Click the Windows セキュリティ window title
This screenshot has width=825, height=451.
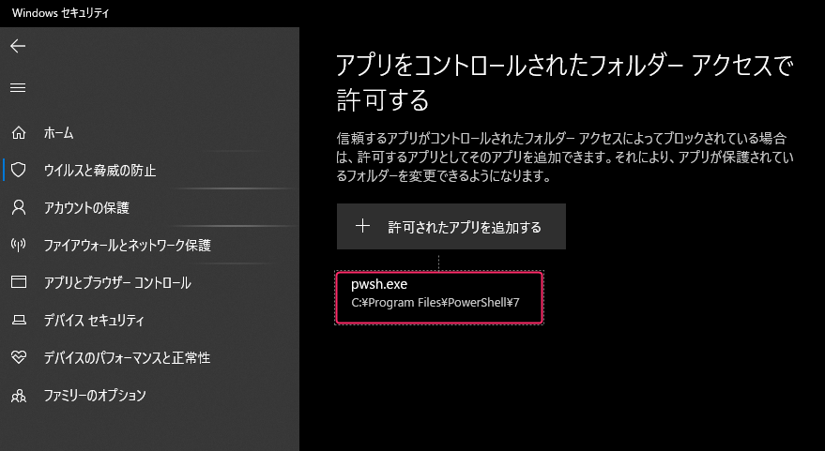[x=60, y=13]
